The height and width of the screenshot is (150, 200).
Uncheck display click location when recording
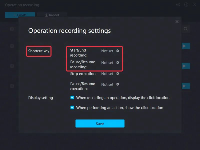pos(72,97)
